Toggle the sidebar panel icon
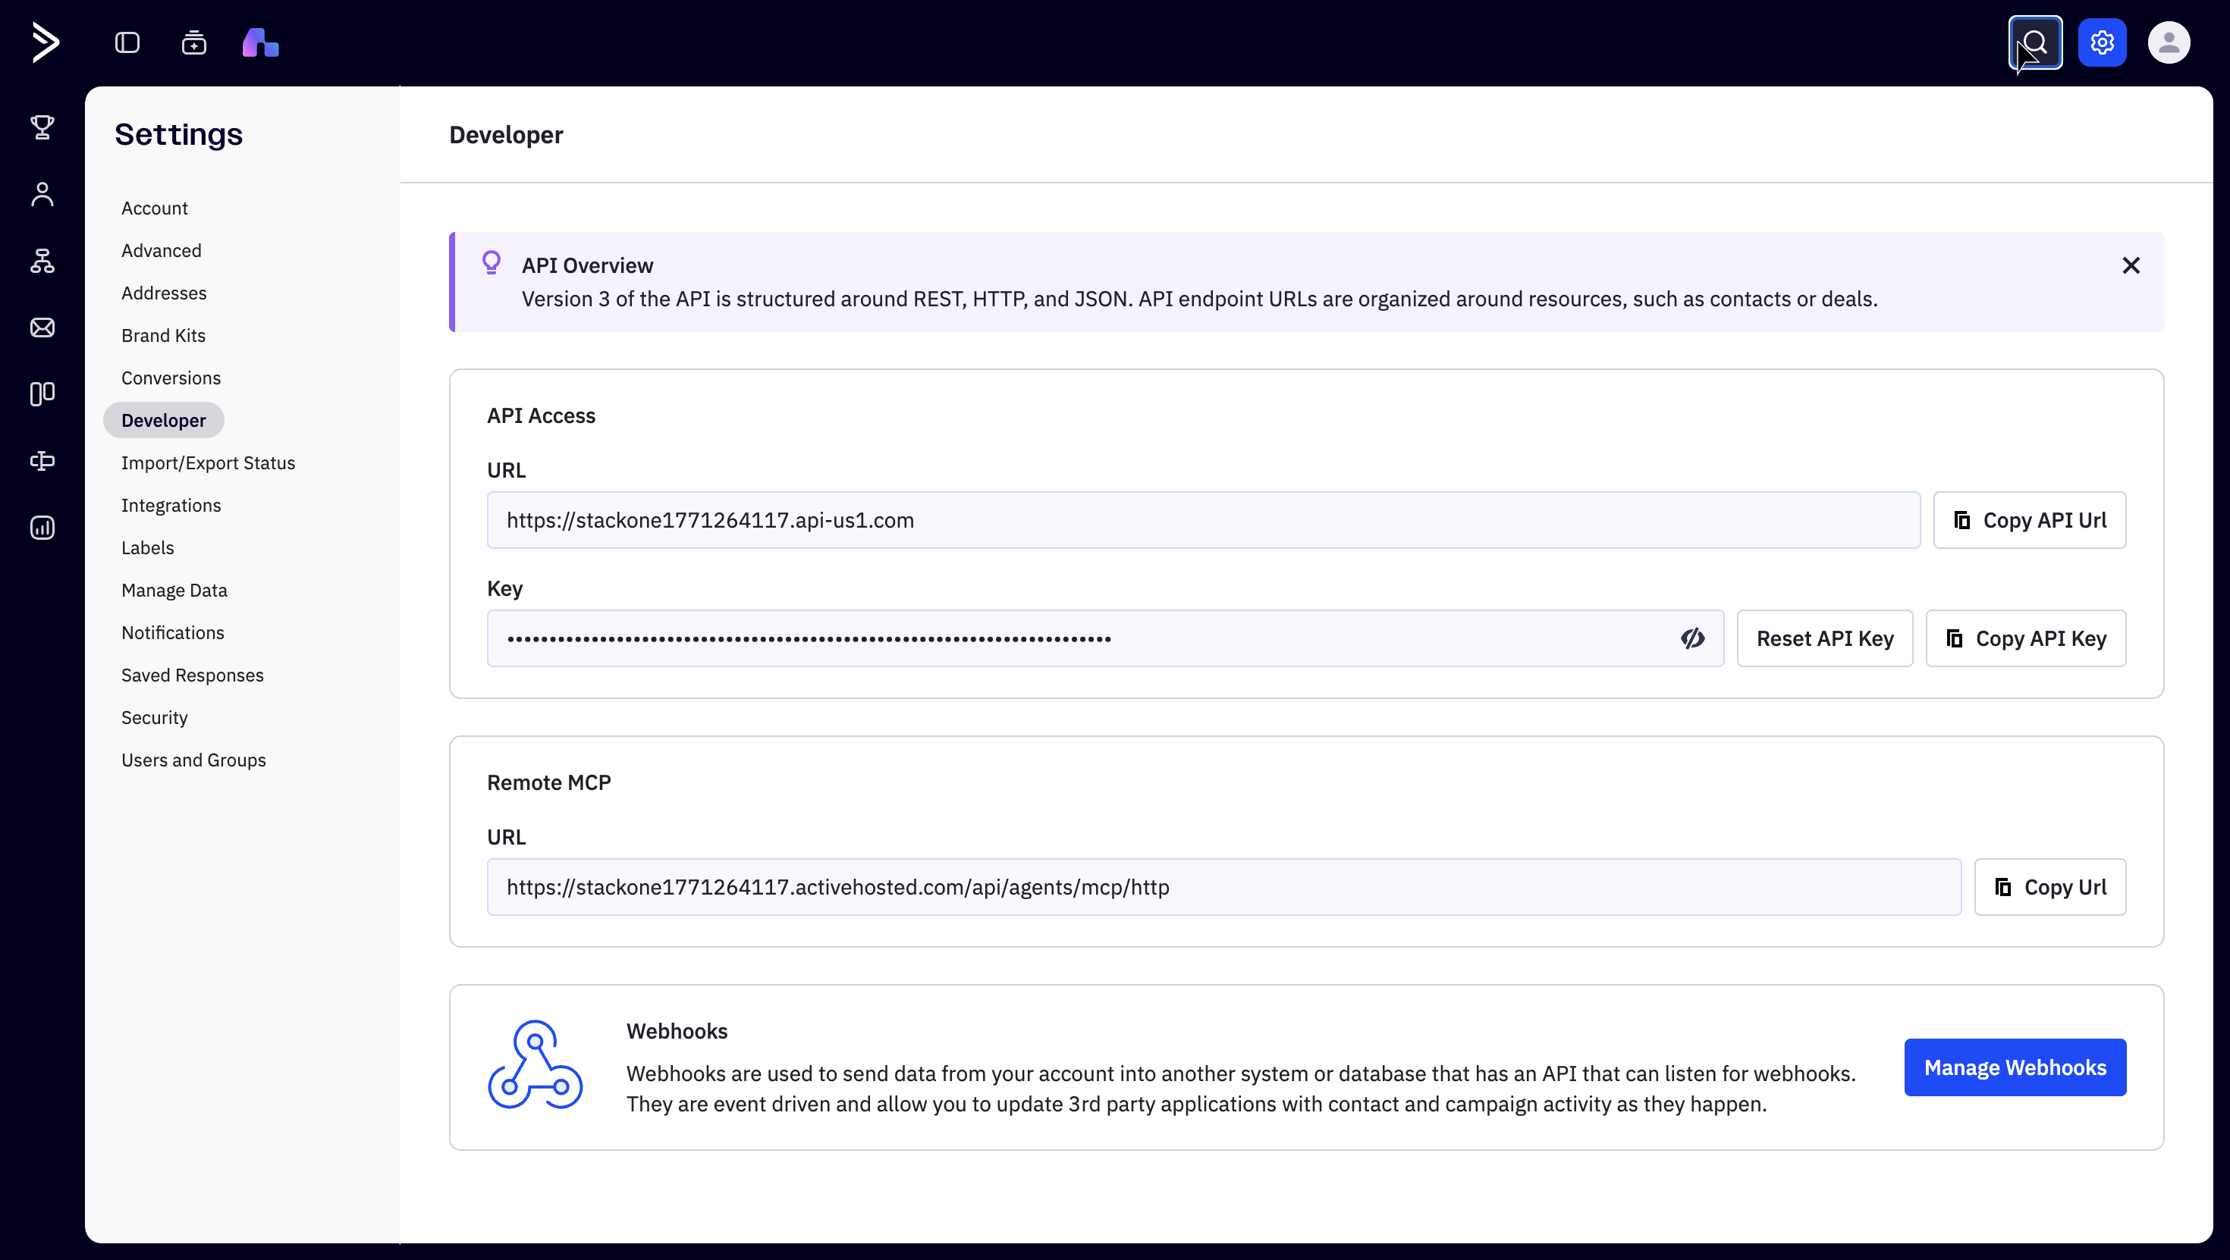2230x1260 pixels. (x=127, y=42)
